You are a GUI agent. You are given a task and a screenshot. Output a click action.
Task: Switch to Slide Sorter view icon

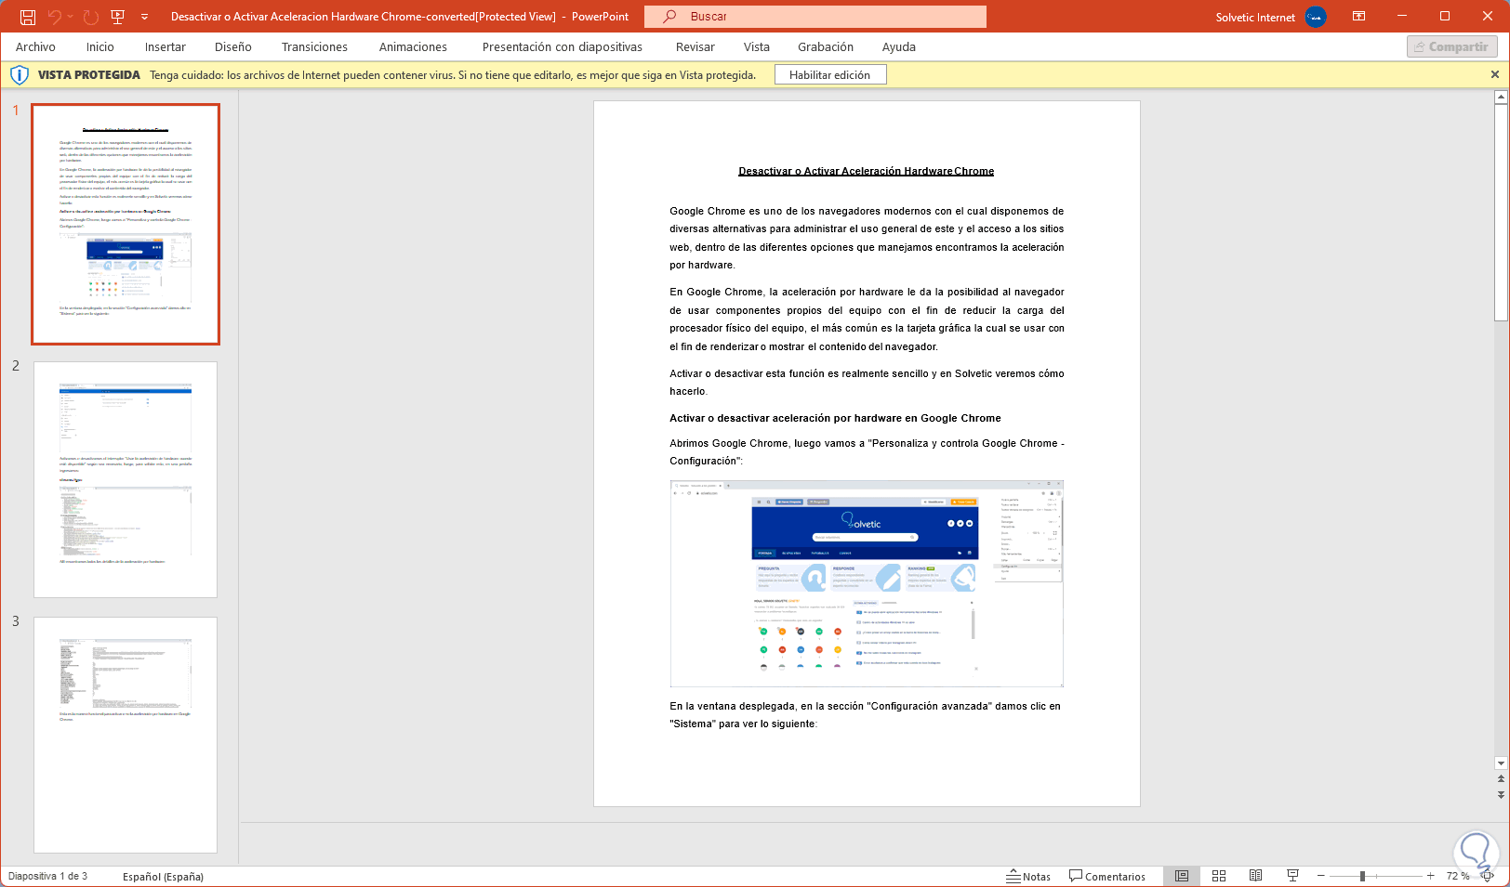coord(1219,876)
